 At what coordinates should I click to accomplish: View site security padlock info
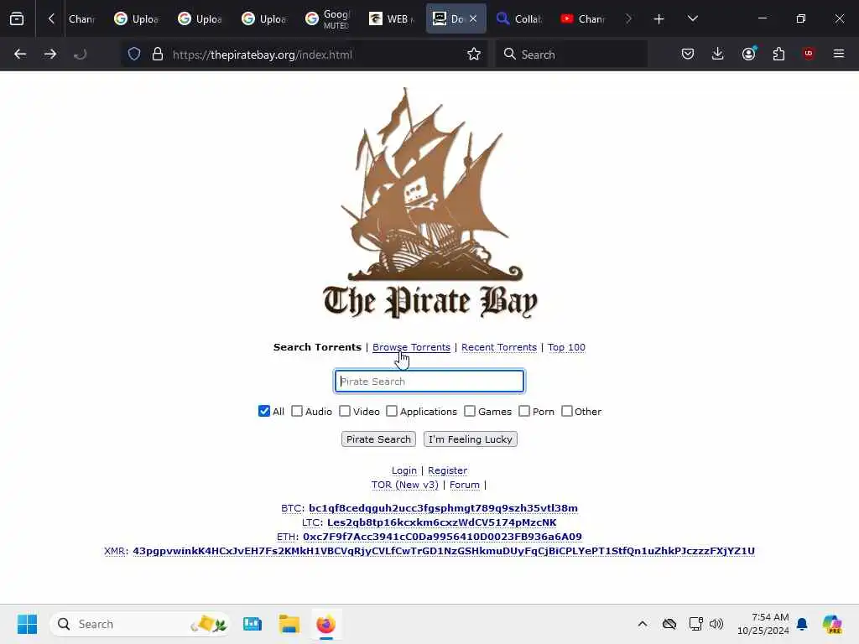coord(158,55)
